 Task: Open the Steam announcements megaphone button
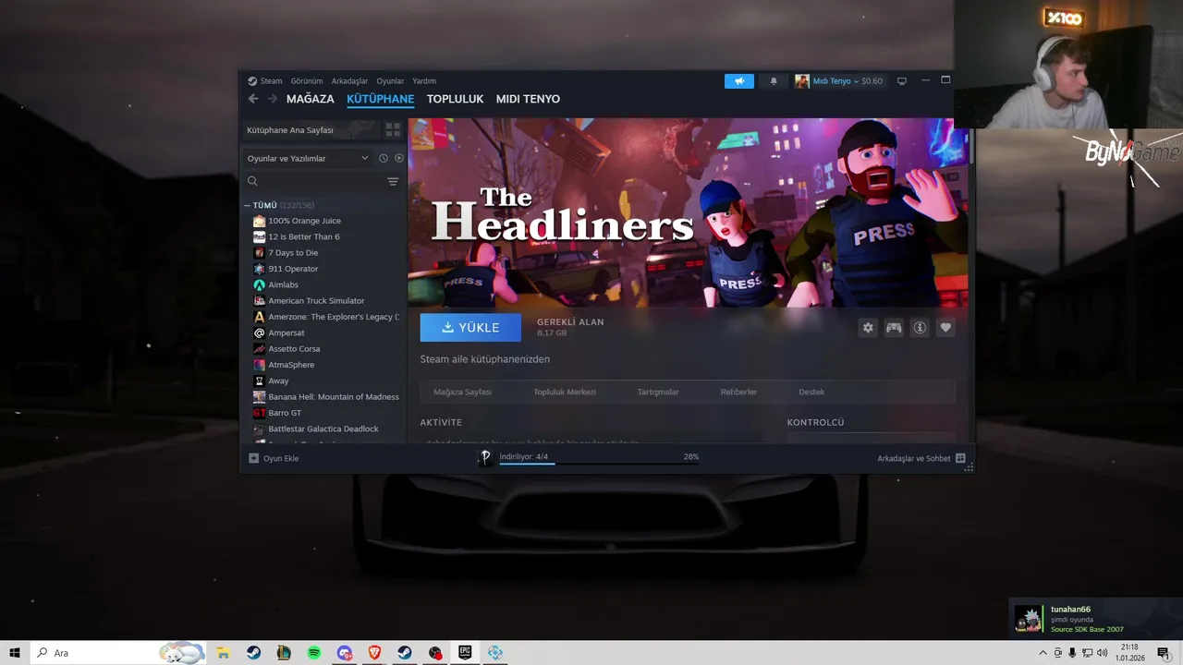738,81
